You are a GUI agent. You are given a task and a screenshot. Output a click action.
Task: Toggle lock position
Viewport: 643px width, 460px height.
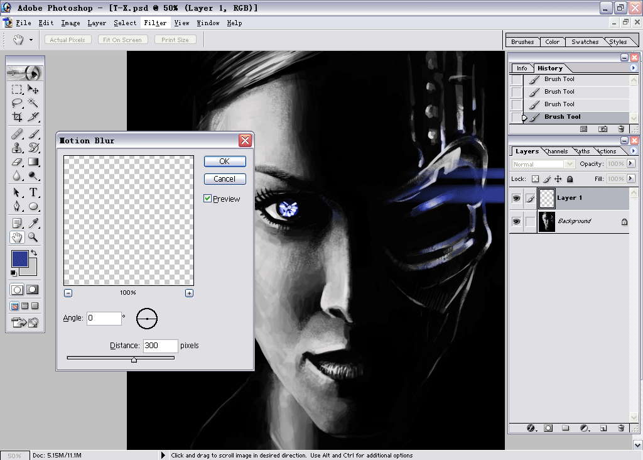click(558, 179)
